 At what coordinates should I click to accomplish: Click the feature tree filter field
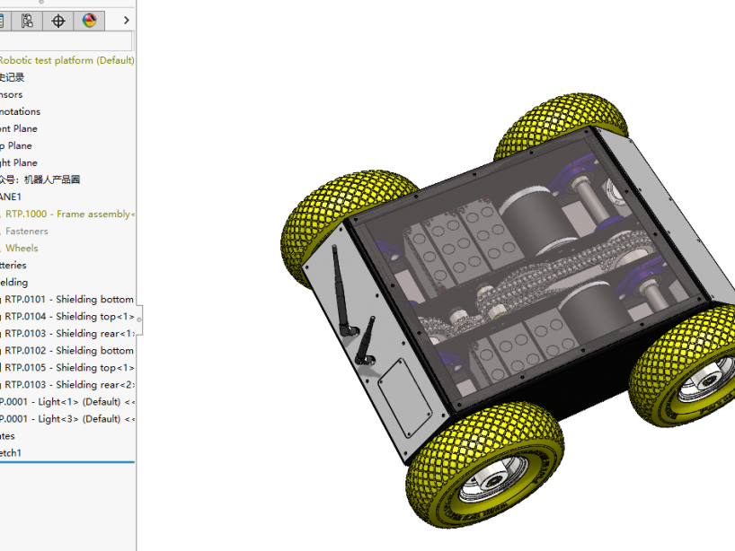(66, 41)
